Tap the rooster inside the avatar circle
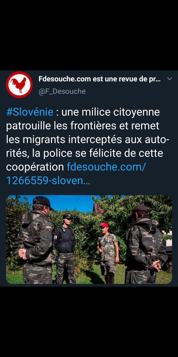The width and height of the screenshot is (178, 357). (x=19, y=85)
